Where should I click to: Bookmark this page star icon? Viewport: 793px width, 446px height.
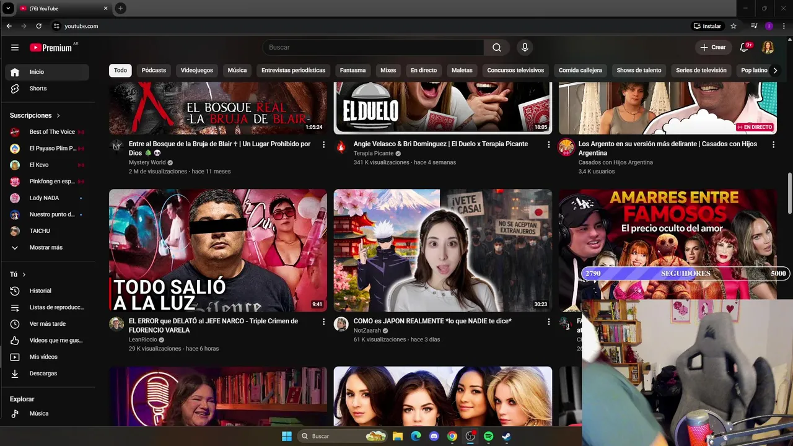pos(734,26)
